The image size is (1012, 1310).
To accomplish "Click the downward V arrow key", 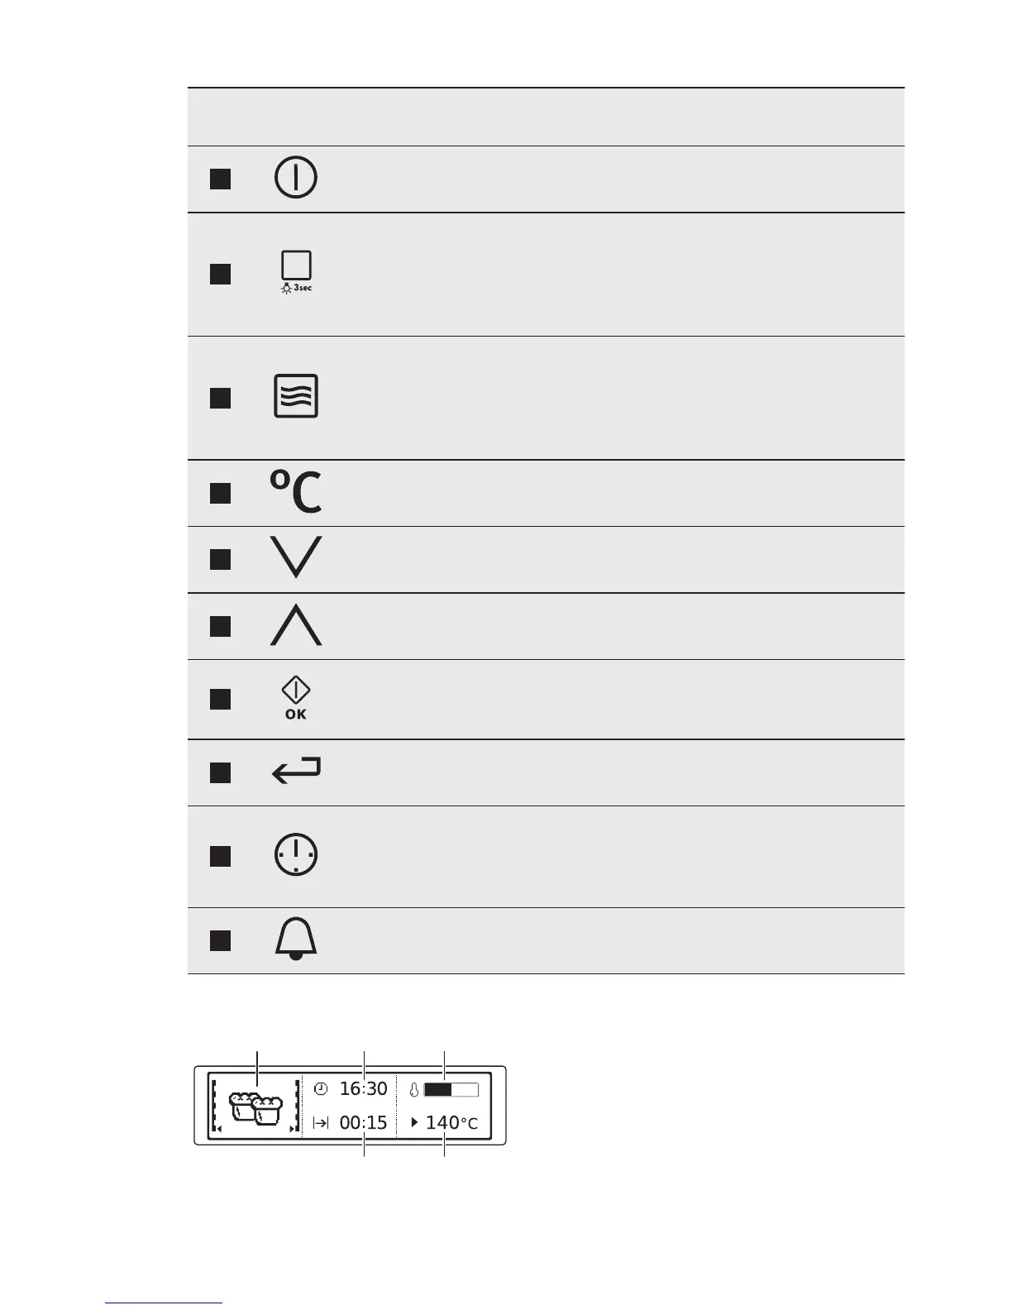I will (296, 557).
